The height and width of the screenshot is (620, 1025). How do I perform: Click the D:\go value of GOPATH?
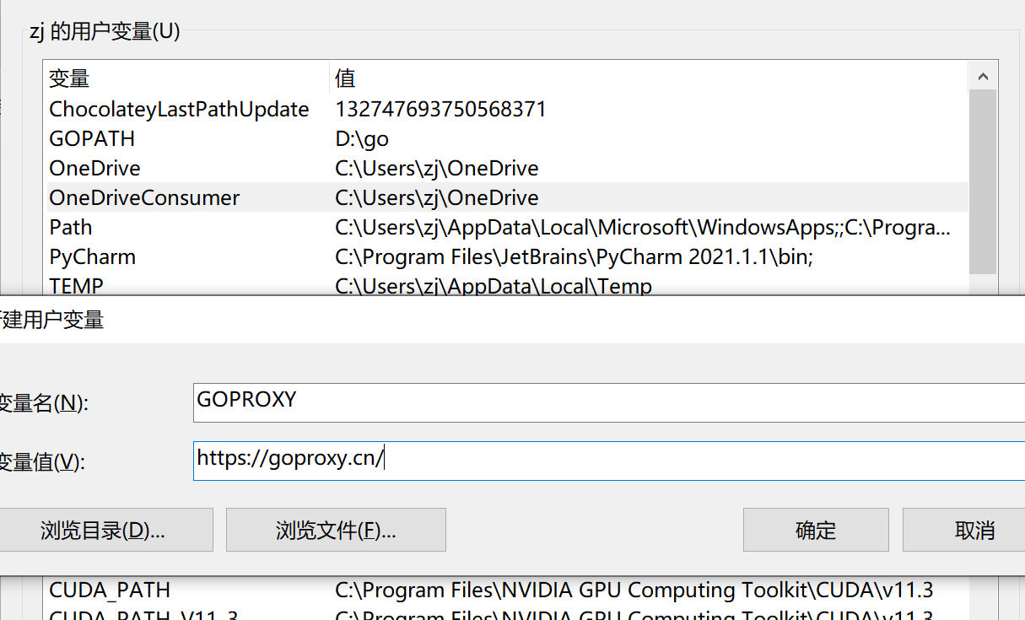(x=362, y=138)
